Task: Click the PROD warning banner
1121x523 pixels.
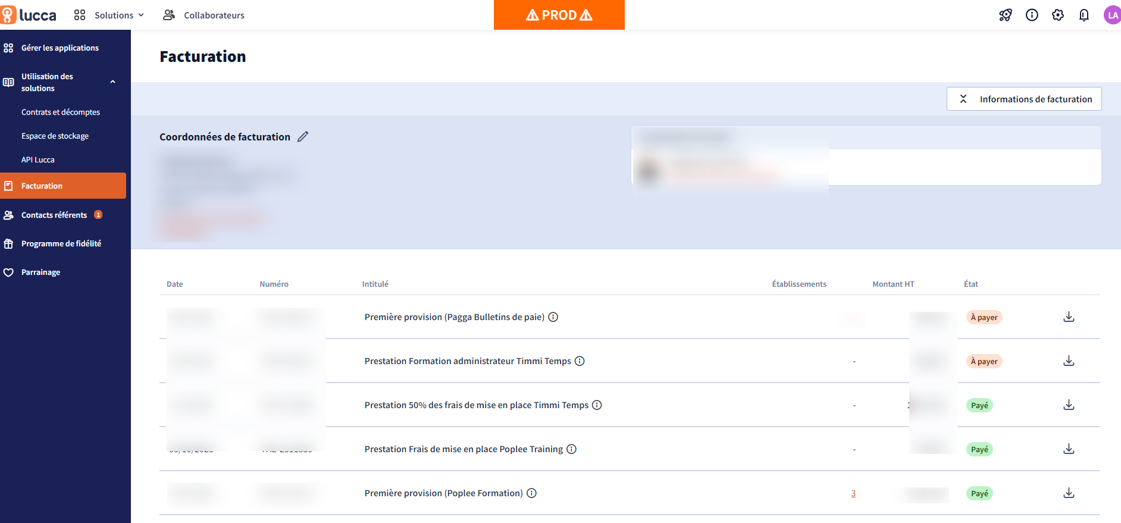Action: [559, 15]
